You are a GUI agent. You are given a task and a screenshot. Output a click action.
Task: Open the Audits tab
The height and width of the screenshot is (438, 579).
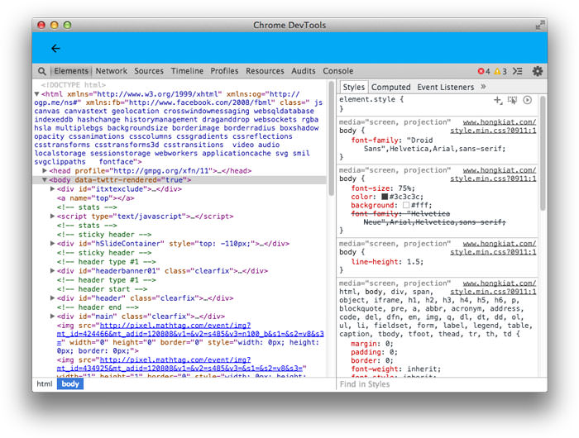coord(304,71)
